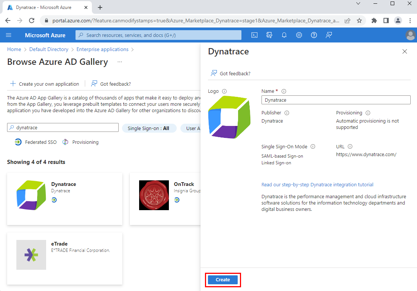This screenshot has width=417, height=291.
Task: Click the Provisioning legend icon
Action: [x=65, y=142]
